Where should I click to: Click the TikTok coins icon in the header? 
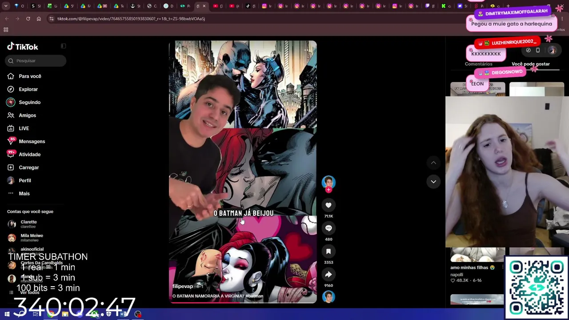point(528,50)
